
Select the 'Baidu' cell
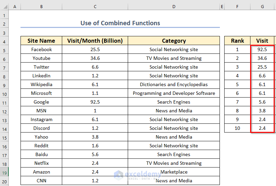click(x=41, y=154)
